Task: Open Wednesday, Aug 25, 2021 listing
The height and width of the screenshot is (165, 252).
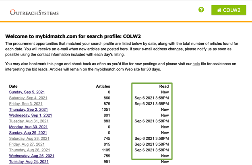Action: [x=31, y=156]
